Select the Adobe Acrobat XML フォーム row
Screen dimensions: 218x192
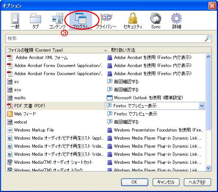[x=106, y=58]
